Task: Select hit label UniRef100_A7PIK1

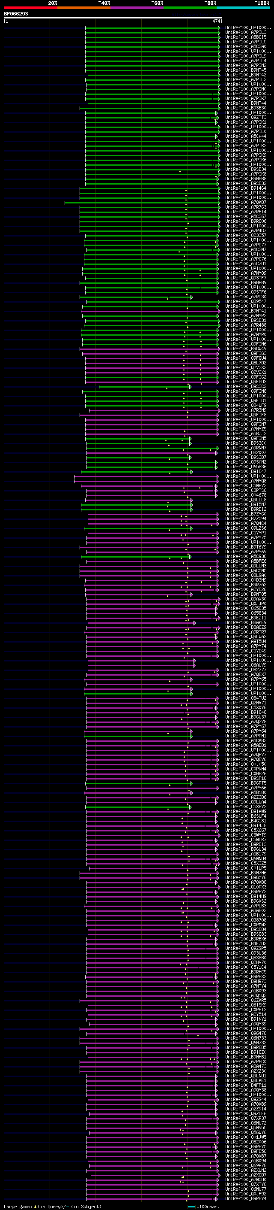Action: tap(246, 122)
